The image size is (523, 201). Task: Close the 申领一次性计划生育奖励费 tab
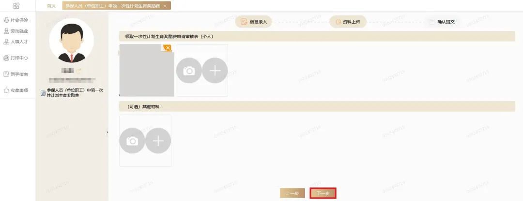click(x=165, y=6)
